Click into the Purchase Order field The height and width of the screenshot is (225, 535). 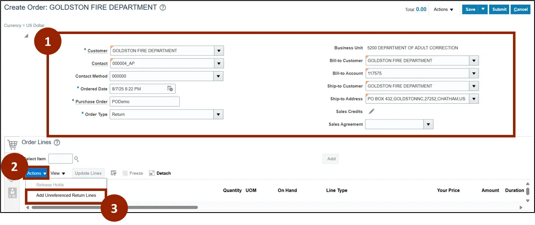pyautogui.click(x=145, y=102)
